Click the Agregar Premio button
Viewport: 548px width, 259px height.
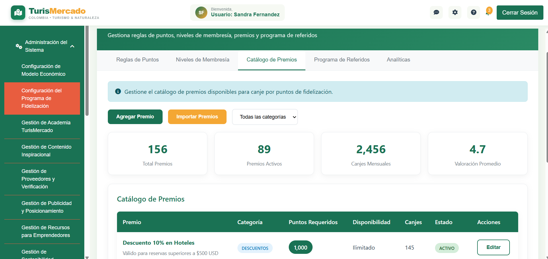click(135, 117)
